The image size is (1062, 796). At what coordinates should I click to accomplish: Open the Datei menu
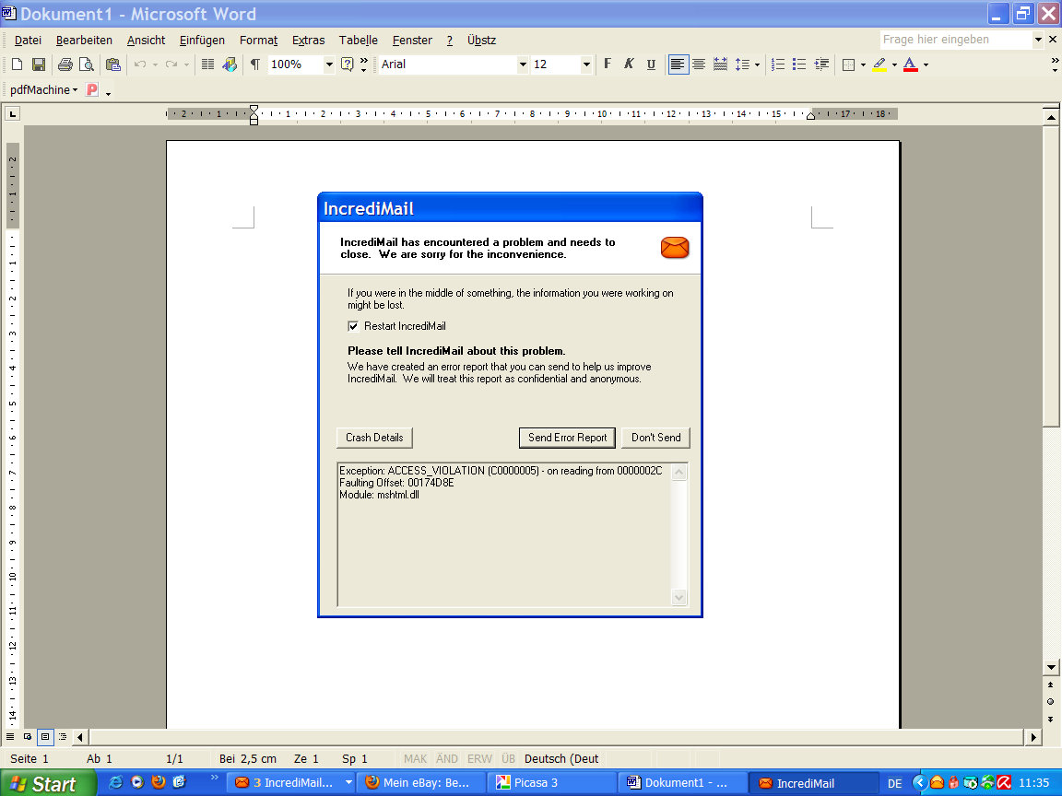coord(28,41)
